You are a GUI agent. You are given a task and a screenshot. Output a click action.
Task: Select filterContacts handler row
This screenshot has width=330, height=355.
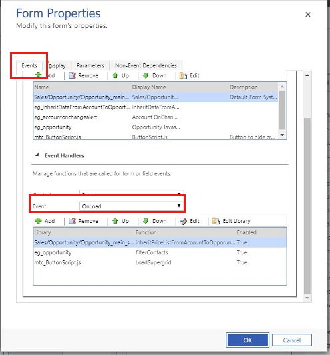pos(160,252)
